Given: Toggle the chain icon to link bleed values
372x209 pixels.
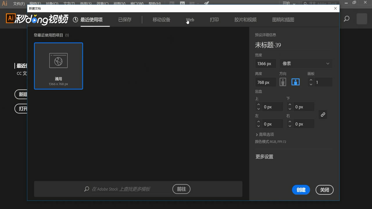Looking at the screenshot, I should [x=323, y=115].
